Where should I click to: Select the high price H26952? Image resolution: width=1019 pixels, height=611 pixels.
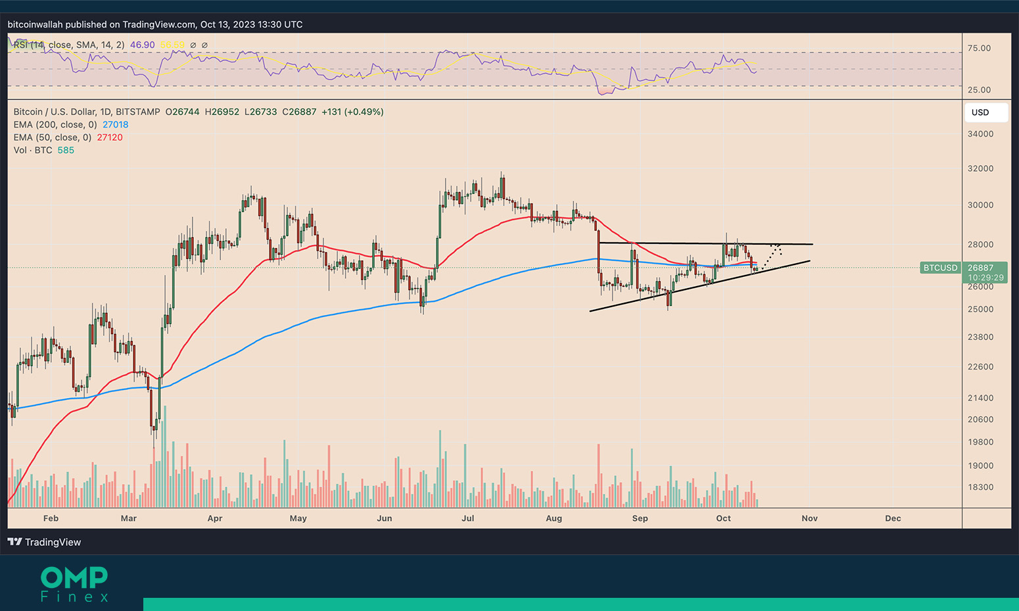222,112
